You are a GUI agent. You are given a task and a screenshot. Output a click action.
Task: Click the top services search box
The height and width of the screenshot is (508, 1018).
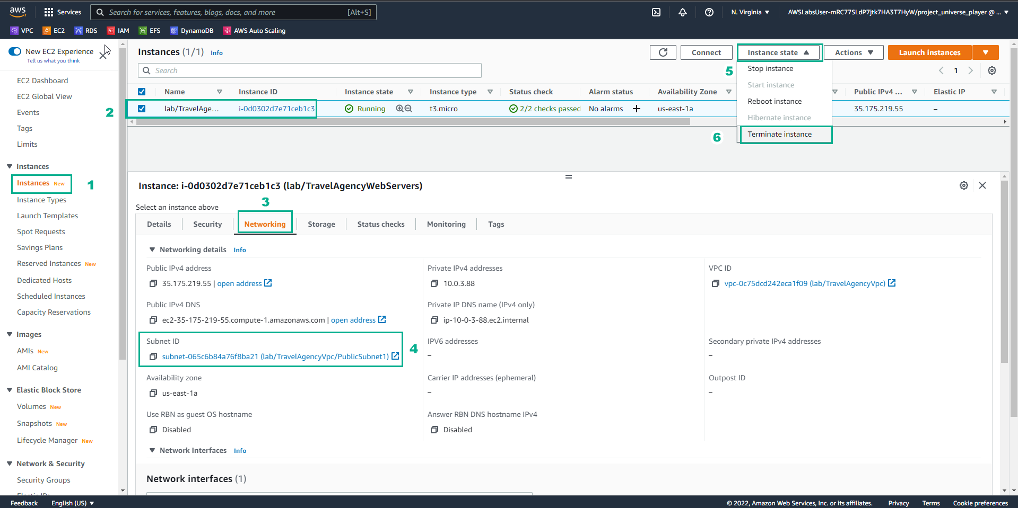click(x=233, y=12)
